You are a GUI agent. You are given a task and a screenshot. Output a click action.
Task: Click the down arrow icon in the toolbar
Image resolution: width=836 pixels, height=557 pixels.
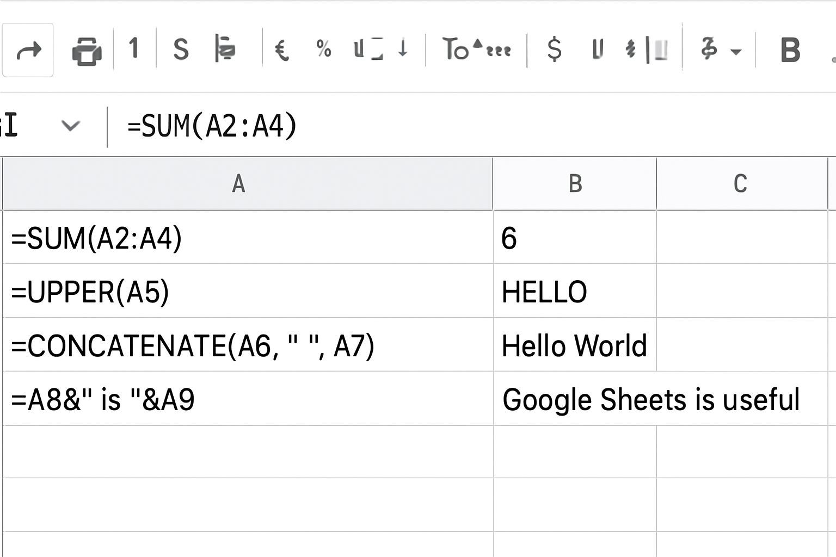click(403, 48)
